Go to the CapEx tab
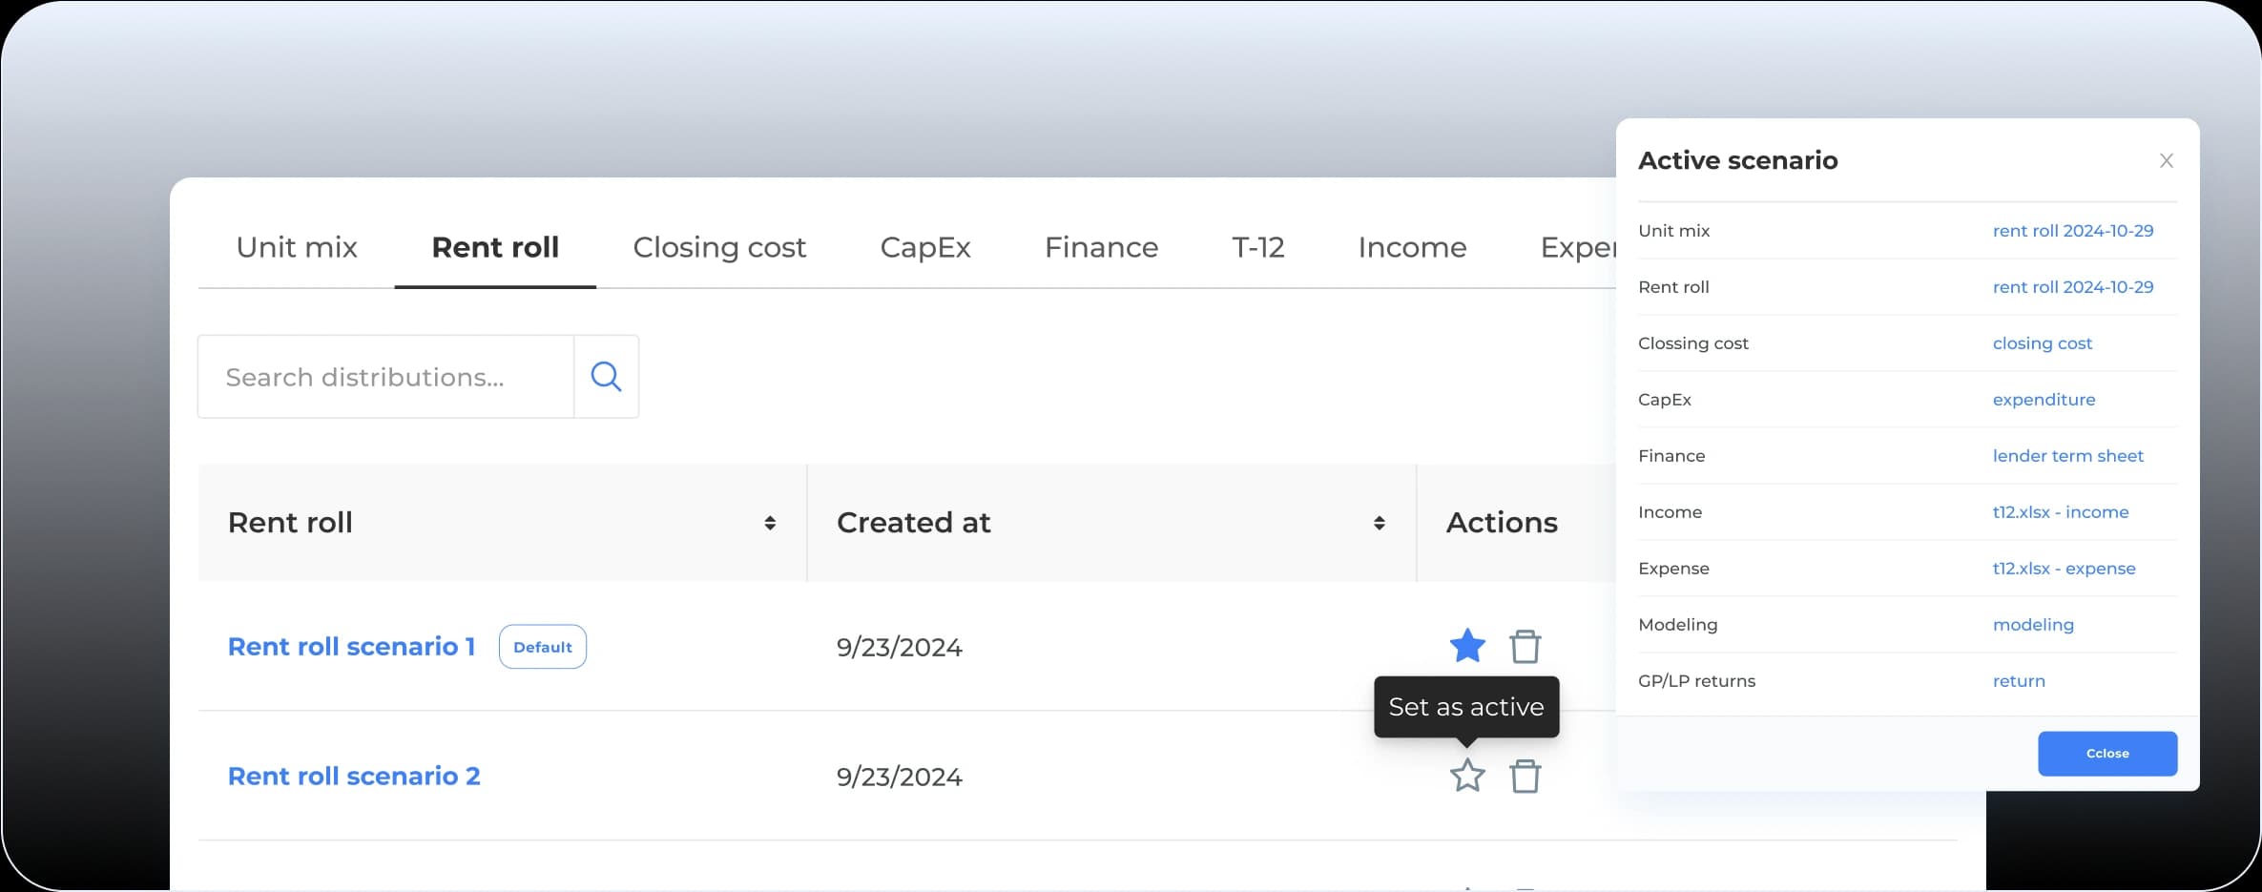The image size is (2262, 892). 924,247
